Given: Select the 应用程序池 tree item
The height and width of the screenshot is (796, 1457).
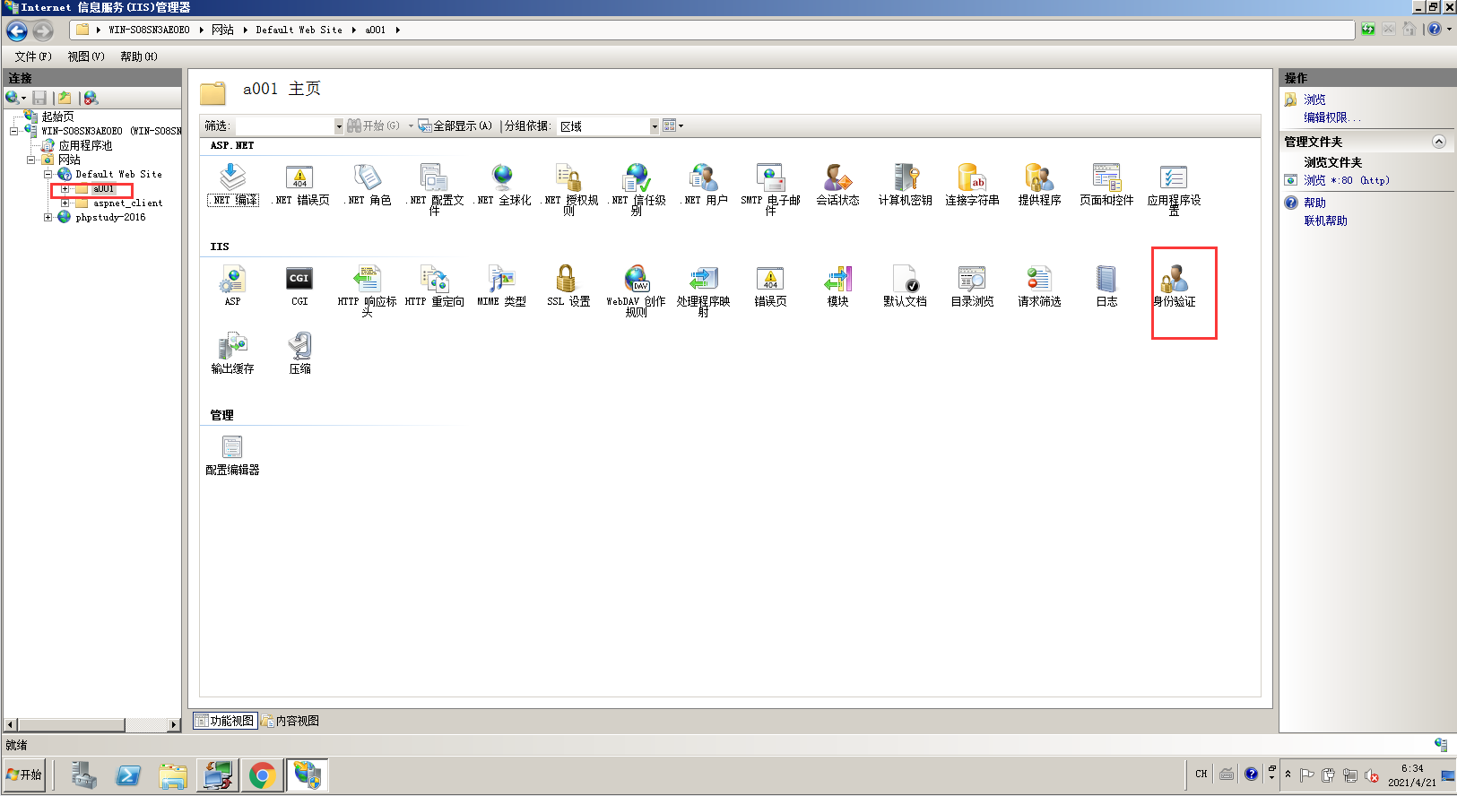Looking at the screenshot, I should point(85,145).
